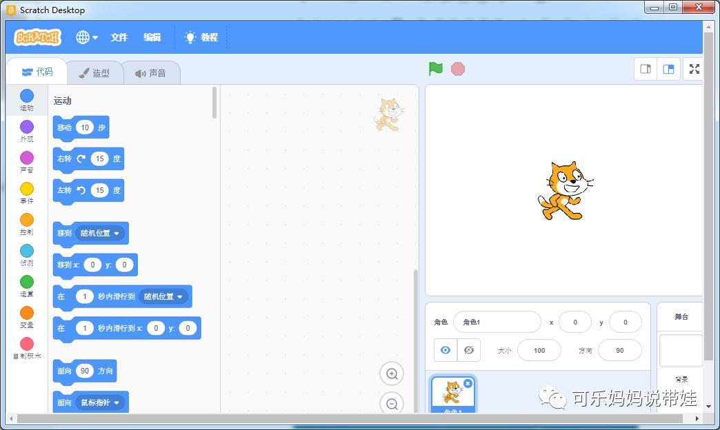Select the 角色1 sprite thumbnail

pos(452,395)
